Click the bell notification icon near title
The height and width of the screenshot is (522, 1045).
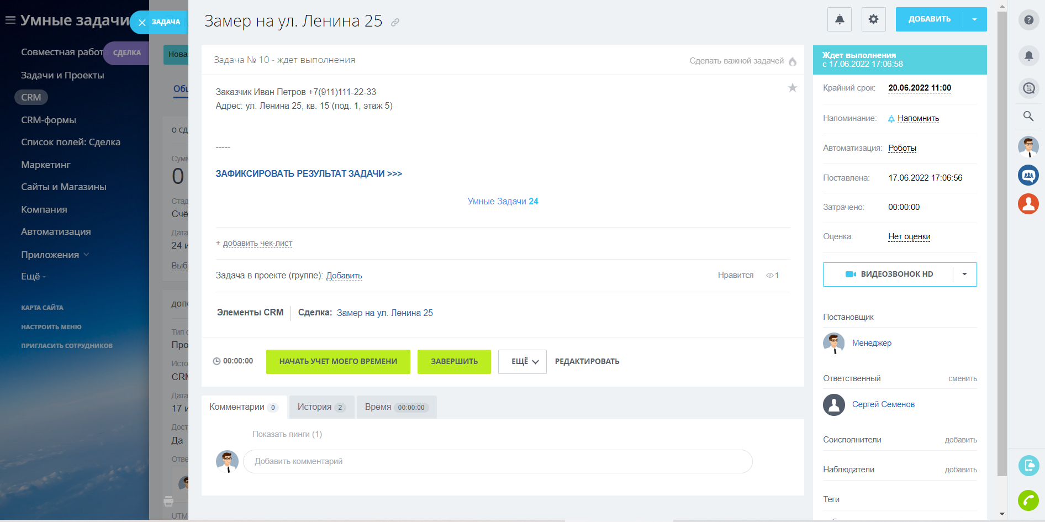coord(839,19)
